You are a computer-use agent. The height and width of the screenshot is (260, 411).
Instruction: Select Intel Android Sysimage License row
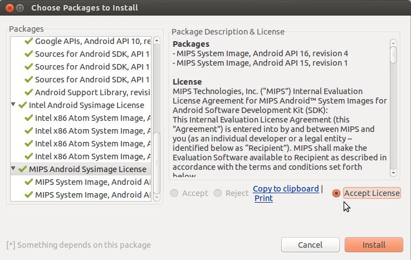pyautogui.click(x=81, y=105)
